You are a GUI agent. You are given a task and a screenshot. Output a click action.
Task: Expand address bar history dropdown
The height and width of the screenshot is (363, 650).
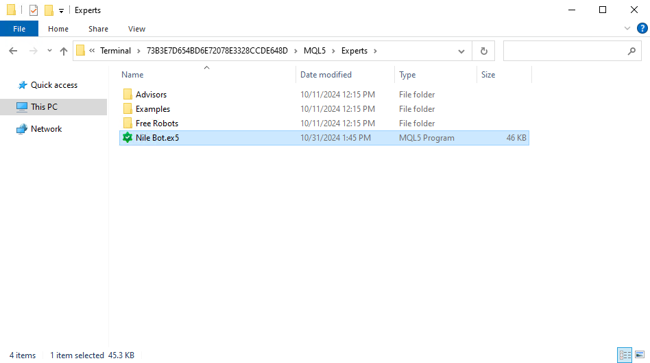point(461,51)
